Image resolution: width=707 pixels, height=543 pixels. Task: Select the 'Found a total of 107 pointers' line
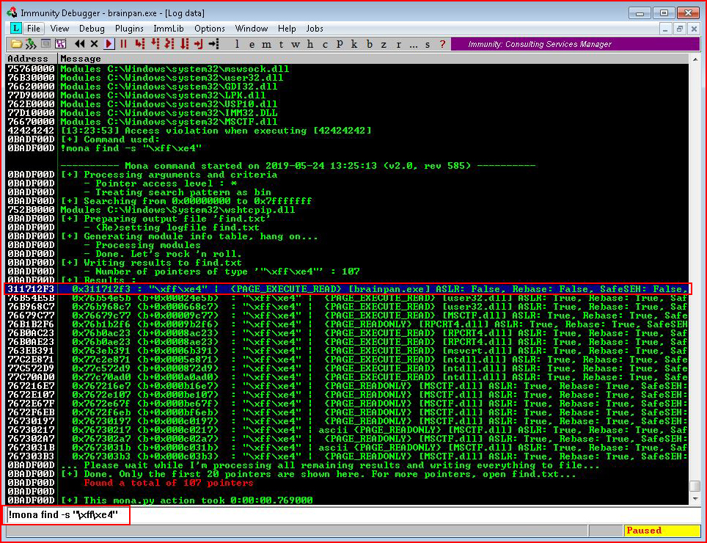point(347,483)
